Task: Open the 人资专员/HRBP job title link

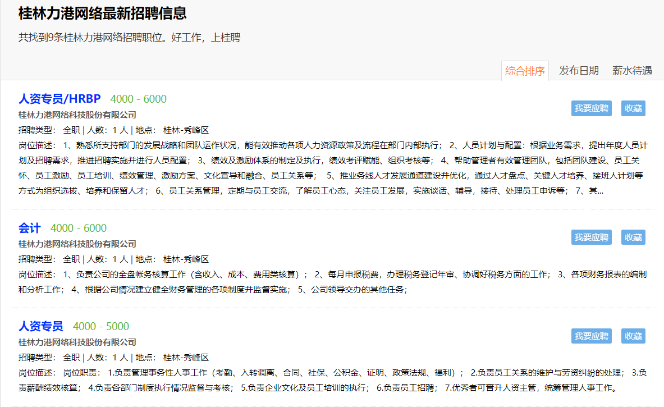Action: 59,99
